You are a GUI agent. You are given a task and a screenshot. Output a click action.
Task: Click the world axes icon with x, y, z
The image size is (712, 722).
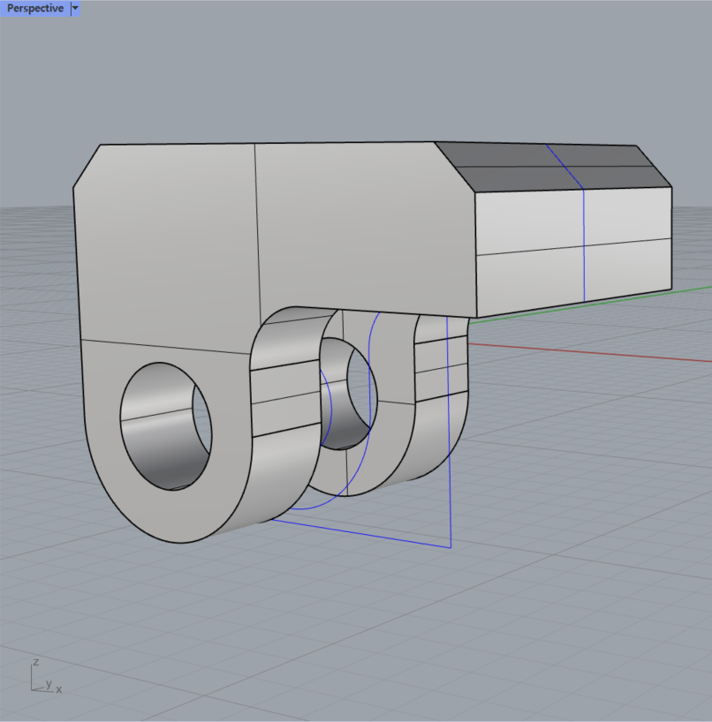(x=46, y=677)
